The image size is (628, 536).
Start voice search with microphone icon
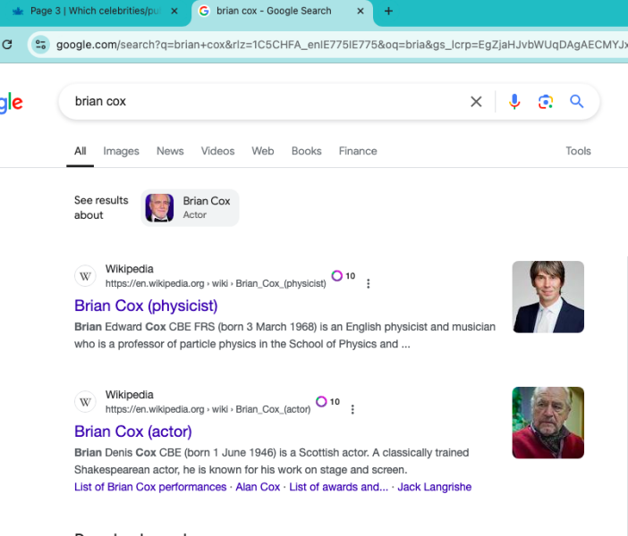coord(514,102)
